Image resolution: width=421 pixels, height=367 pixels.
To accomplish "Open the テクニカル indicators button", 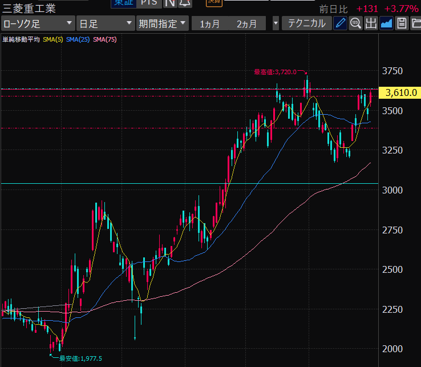I will 306,23.
